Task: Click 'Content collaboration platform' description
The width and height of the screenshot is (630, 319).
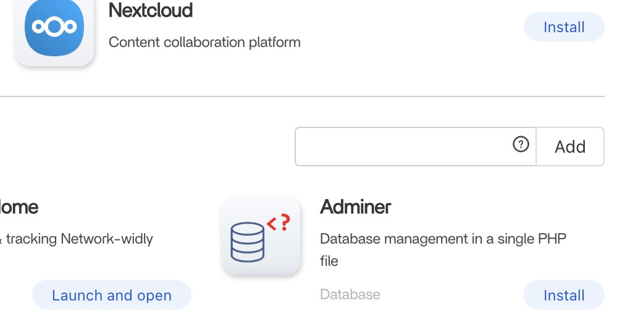Action: point(204,42)
